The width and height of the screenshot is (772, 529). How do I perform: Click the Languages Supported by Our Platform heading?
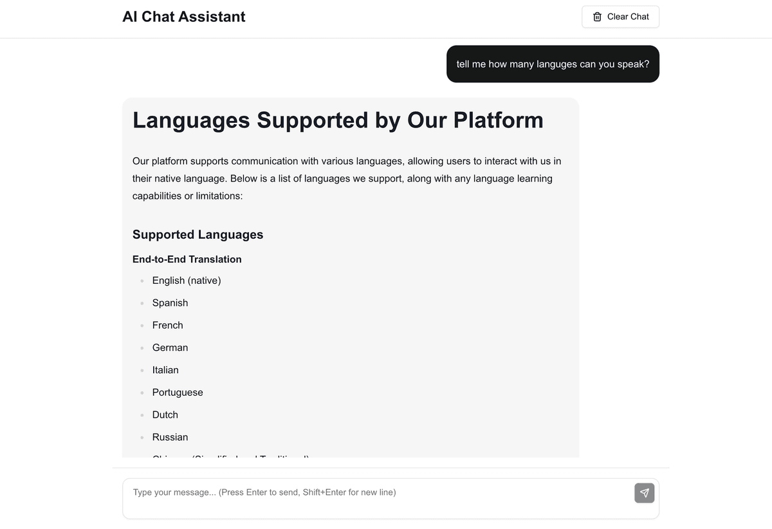pos(338,120)
